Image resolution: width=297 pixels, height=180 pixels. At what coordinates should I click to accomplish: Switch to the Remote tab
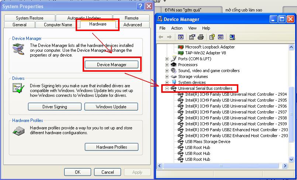[x=131, y=18]
